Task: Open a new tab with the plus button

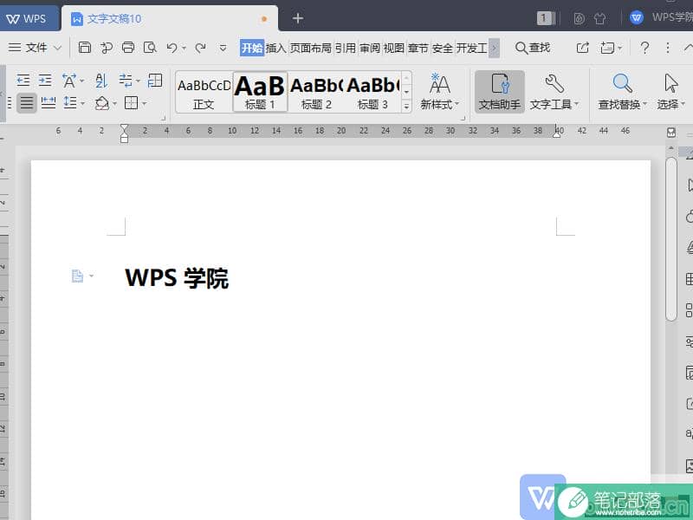Action: pyautogui.click(x=298, y=18)
